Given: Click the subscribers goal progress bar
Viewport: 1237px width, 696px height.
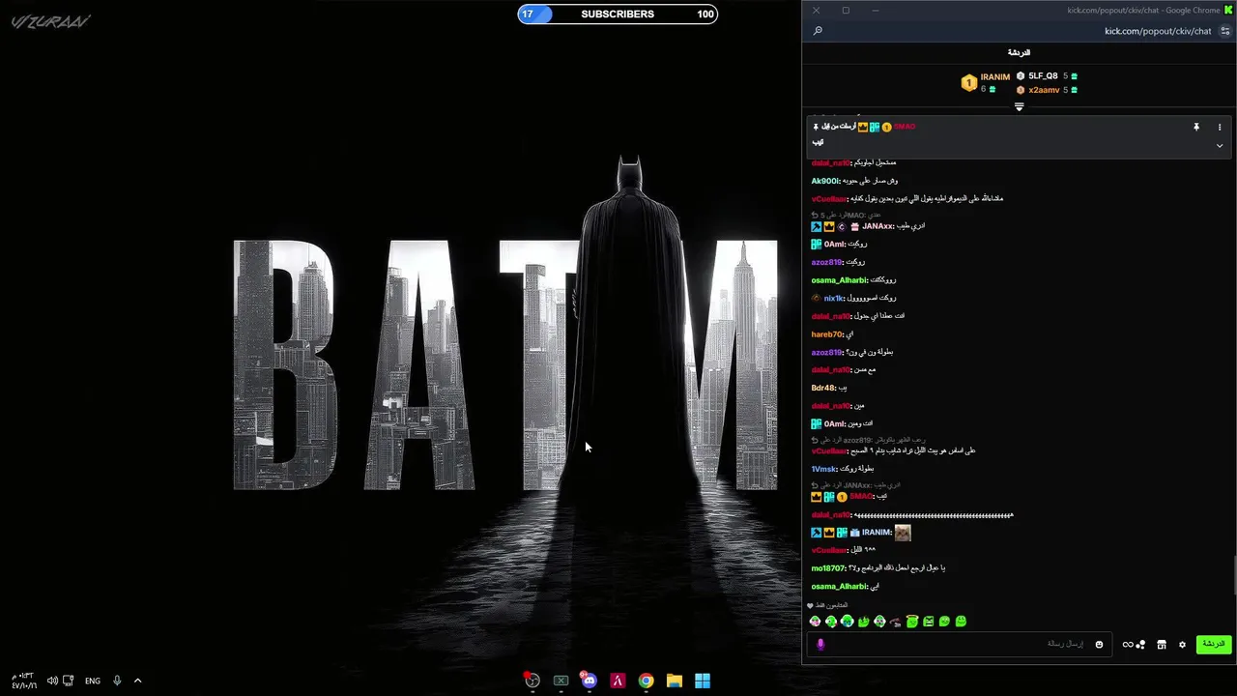Looking at the screenshot, I should [618, 14].
